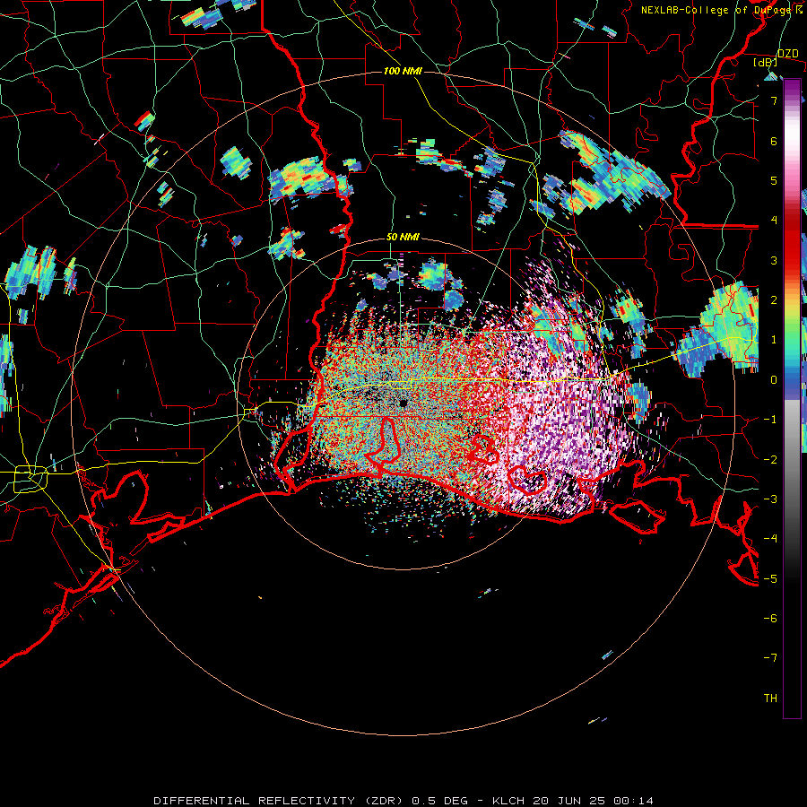Click the DZD product label above color bar
Viewport: 807px width, 807px height.
[788, 54]
